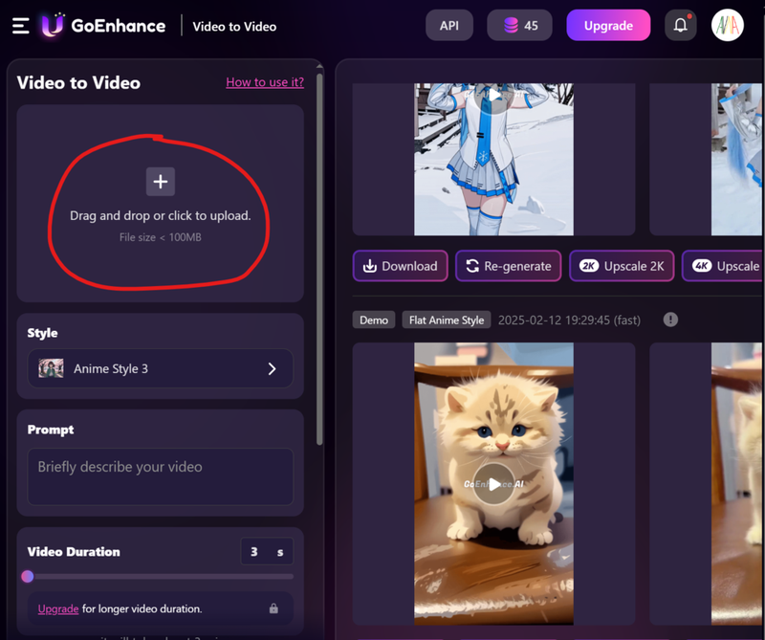This screenshot has height=640, width=765.
Task: Click the exclamation info icon
Action: [670, 320]
